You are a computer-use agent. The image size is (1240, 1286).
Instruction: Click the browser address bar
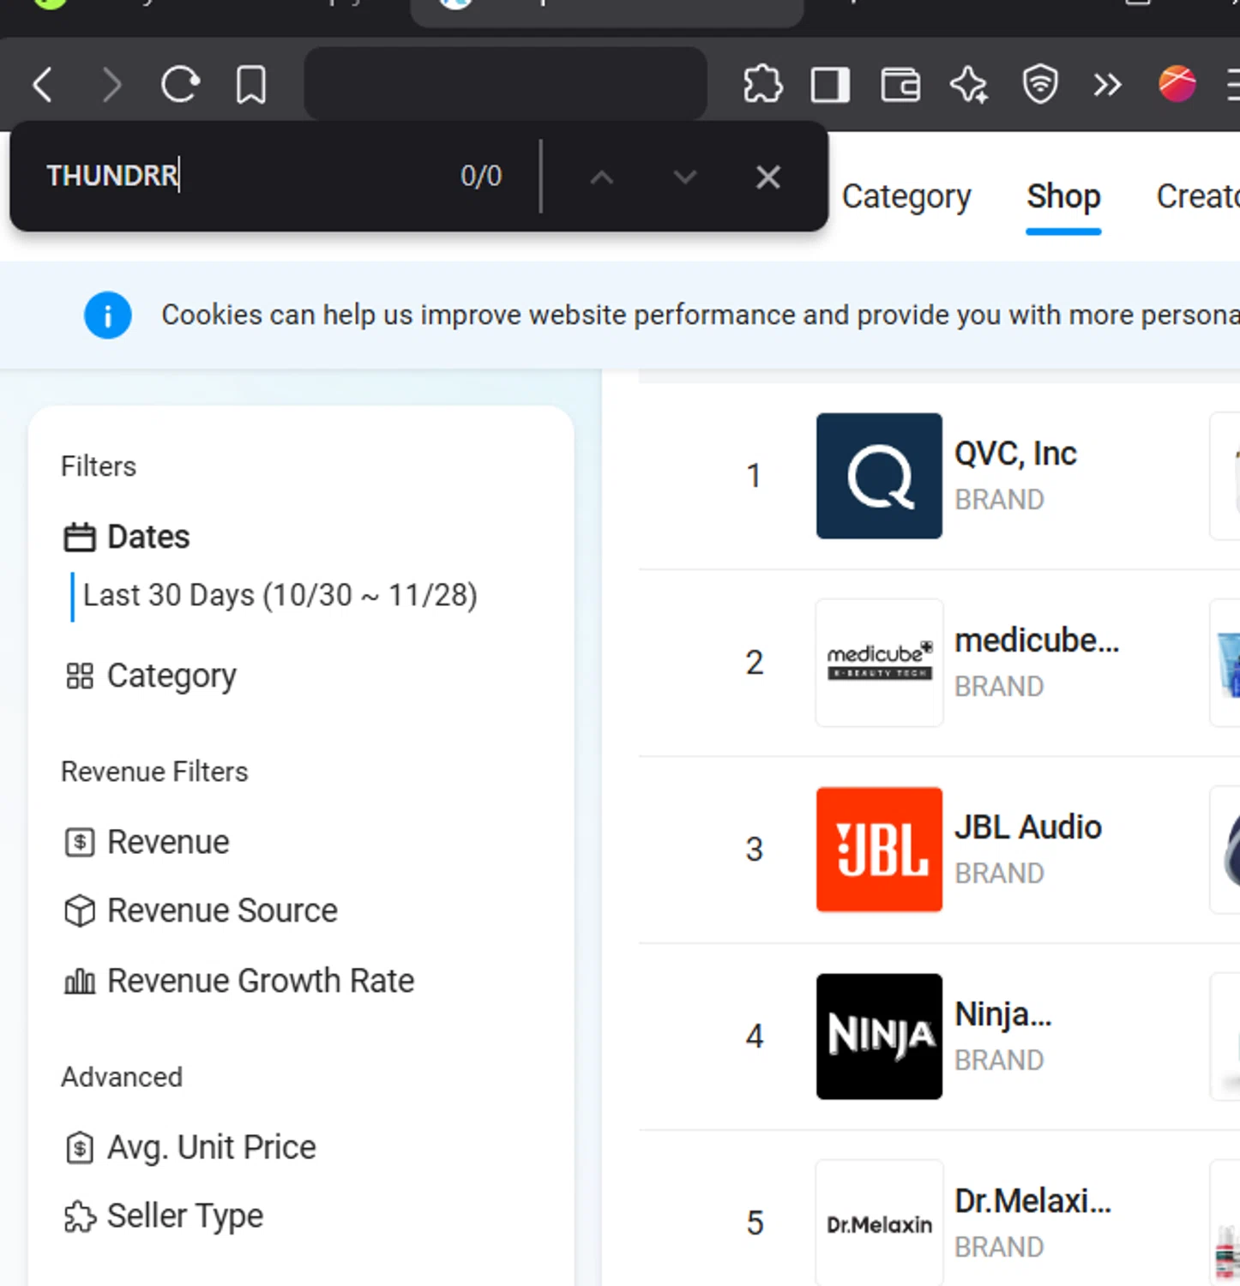(505, 84)
